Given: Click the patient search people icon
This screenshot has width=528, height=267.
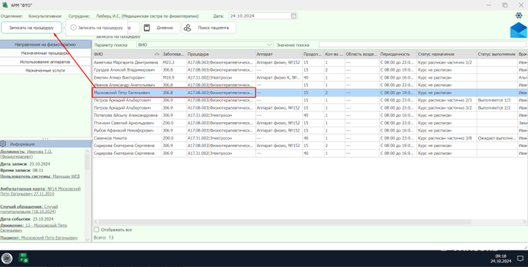Looking at the screenshot, I should 187,28.
